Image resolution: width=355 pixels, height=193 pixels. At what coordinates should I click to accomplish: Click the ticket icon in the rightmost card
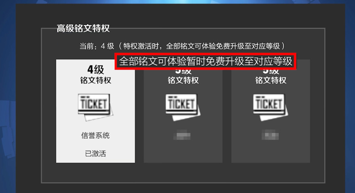click(271, 107)
